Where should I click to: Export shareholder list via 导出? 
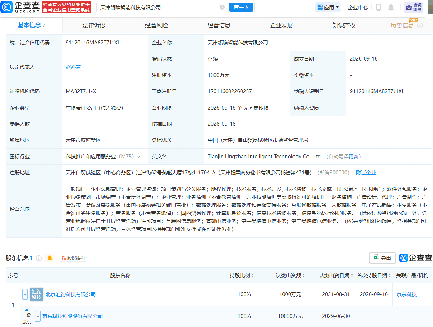click(382, 258)
